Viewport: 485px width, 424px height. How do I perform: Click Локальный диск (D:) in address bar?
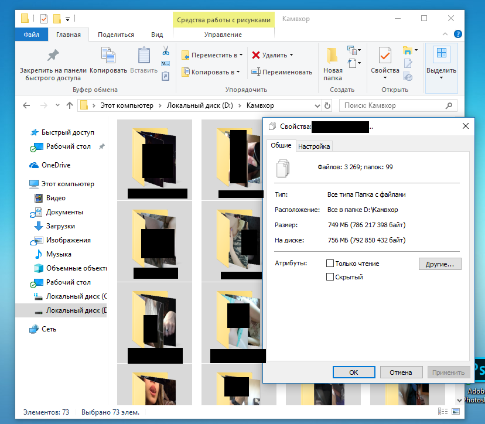point(200,105)
